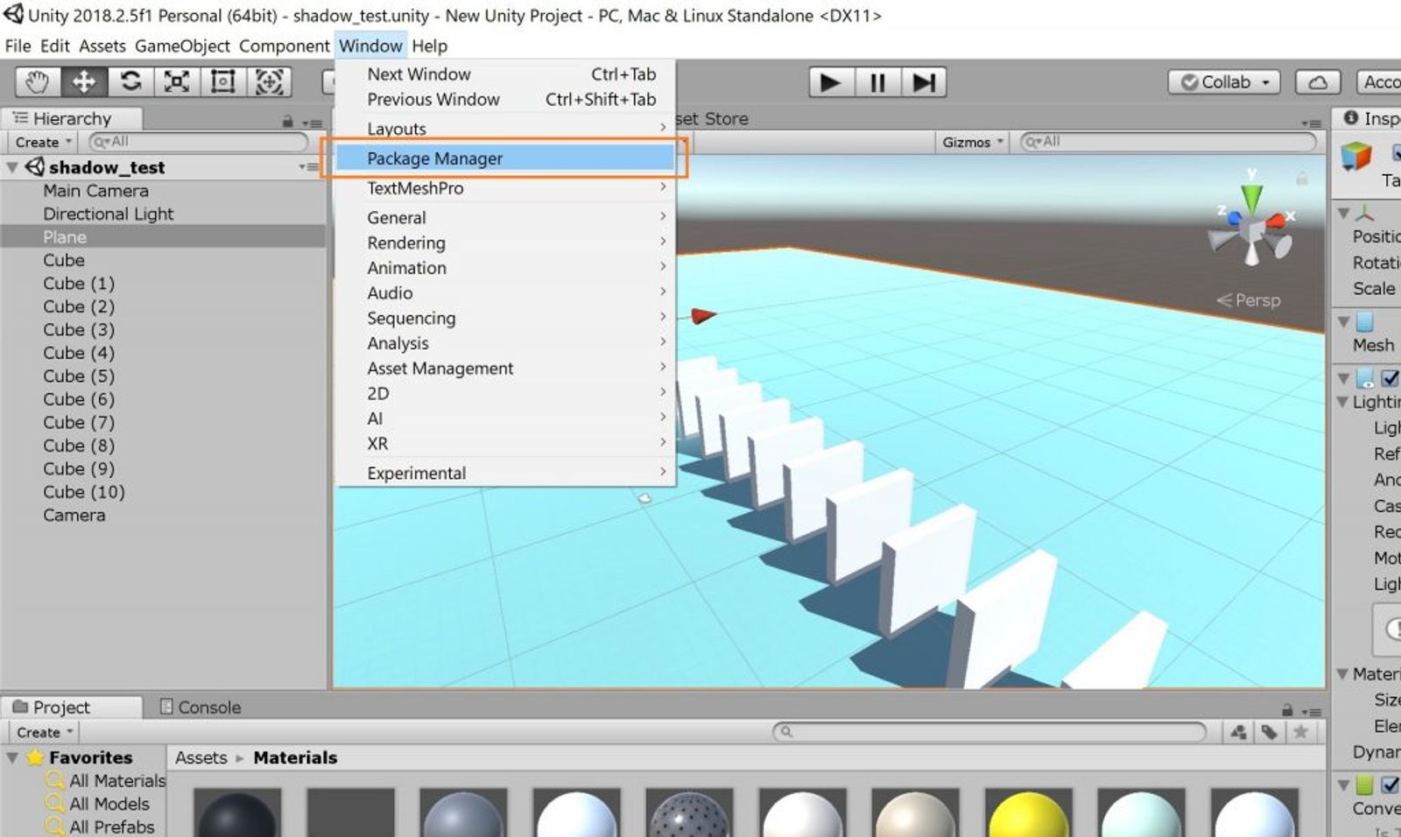Click the green Y axis cone of the scene gizmo

point(1252,196)
